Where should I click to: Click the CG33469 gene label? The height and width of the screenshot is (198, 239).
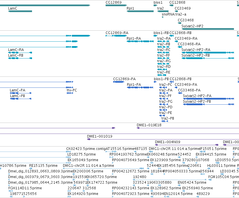tap(183, 8)
